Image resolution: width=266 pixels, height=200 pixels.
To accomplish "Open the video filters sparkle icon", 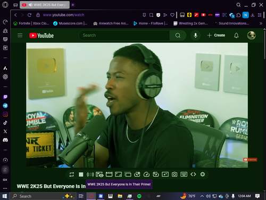I will pos(165,174).
